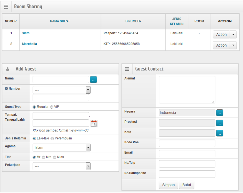
Task: Select VIP guest type
Action: pos(52,107)
